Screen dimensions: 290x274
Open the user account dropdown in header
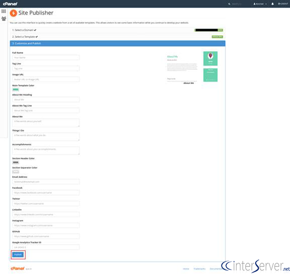(x=260, y=4)
